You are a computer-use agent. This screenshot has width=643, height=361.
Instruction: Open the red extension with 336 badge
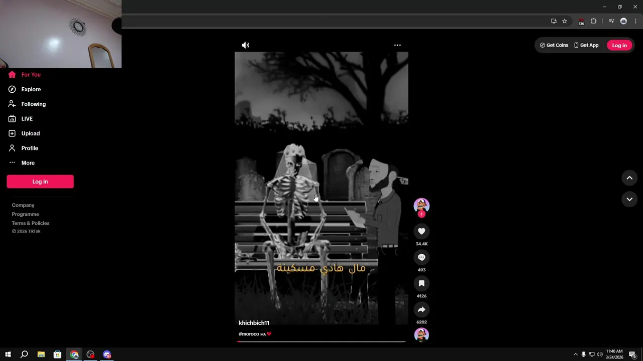click(x=581, y=22)
